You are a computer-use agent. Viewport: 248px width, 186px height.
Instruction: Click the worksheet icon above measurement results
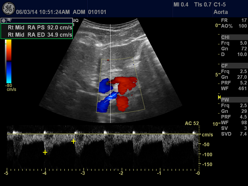[x=10, y=20]
